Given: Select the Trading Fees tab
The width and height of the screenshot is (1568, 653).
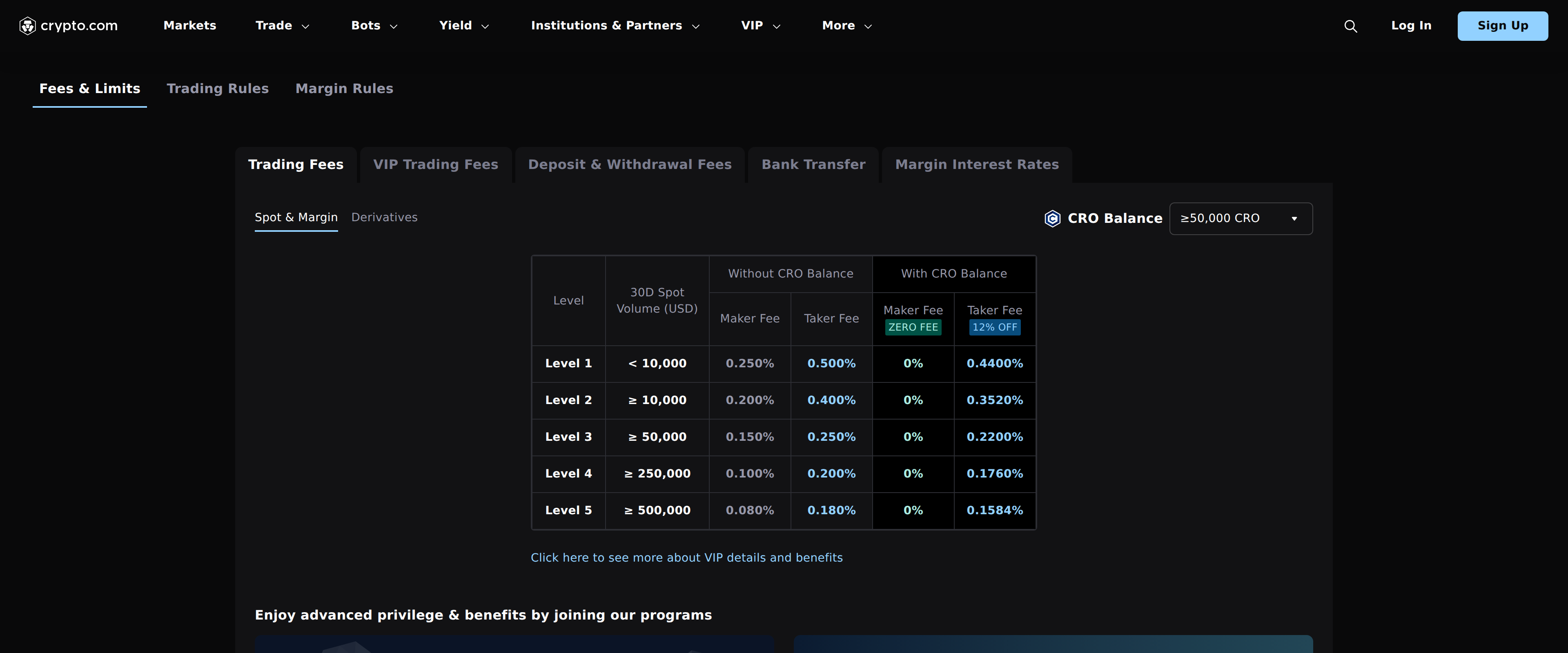Looking at the screenshot, I should [296, 165].
